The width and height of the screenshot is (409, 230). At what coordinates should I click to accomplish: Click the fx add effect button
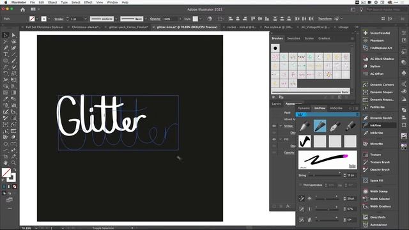tap(288, 206)
